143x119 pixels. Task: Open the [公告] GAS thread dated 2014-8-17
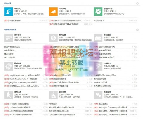tap(68, 21)
